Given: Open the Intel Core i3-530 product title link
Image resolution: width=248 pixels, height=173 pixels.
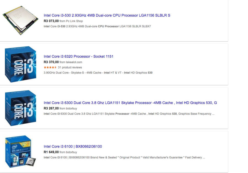Looking at the screenshot, I should pyautogui.click(x=107, y=15).
